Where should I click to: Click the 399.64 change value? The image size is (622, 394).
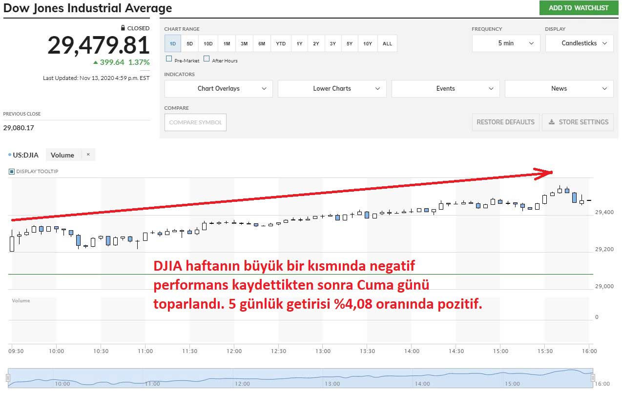point(112,62)
